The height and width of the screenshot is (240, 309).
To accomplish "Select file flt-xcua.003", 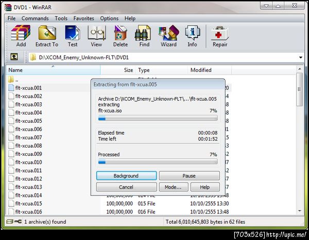I will [x=28, y=104].
